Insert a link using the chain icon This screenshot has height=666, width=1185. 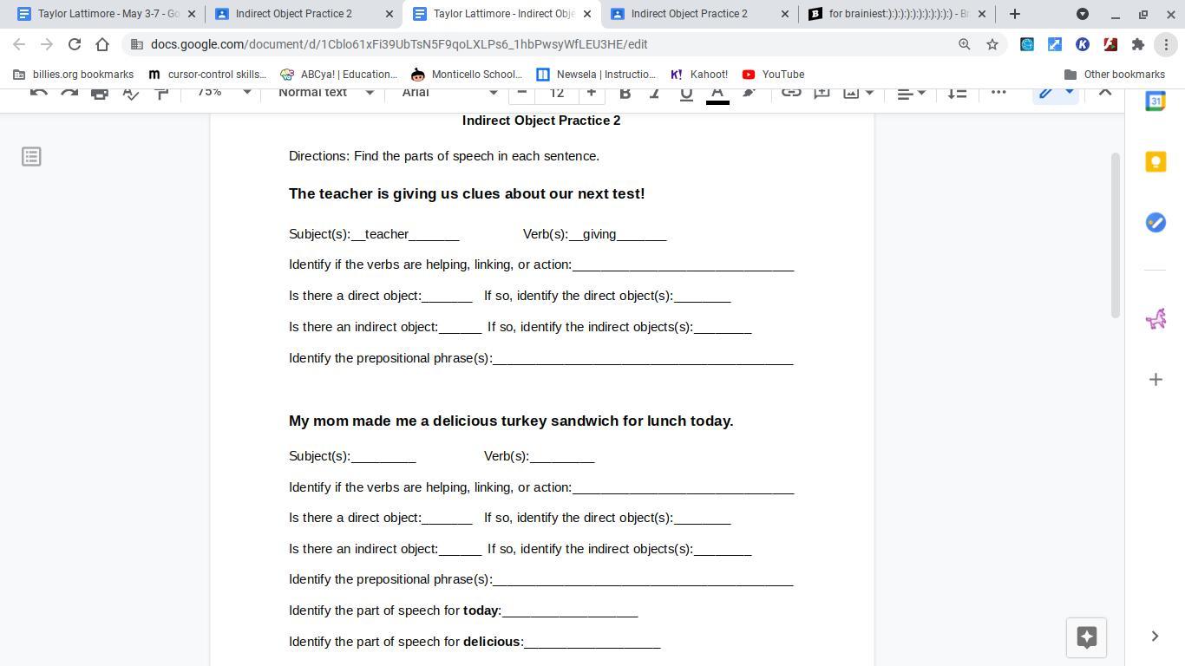tap(790, 92)
